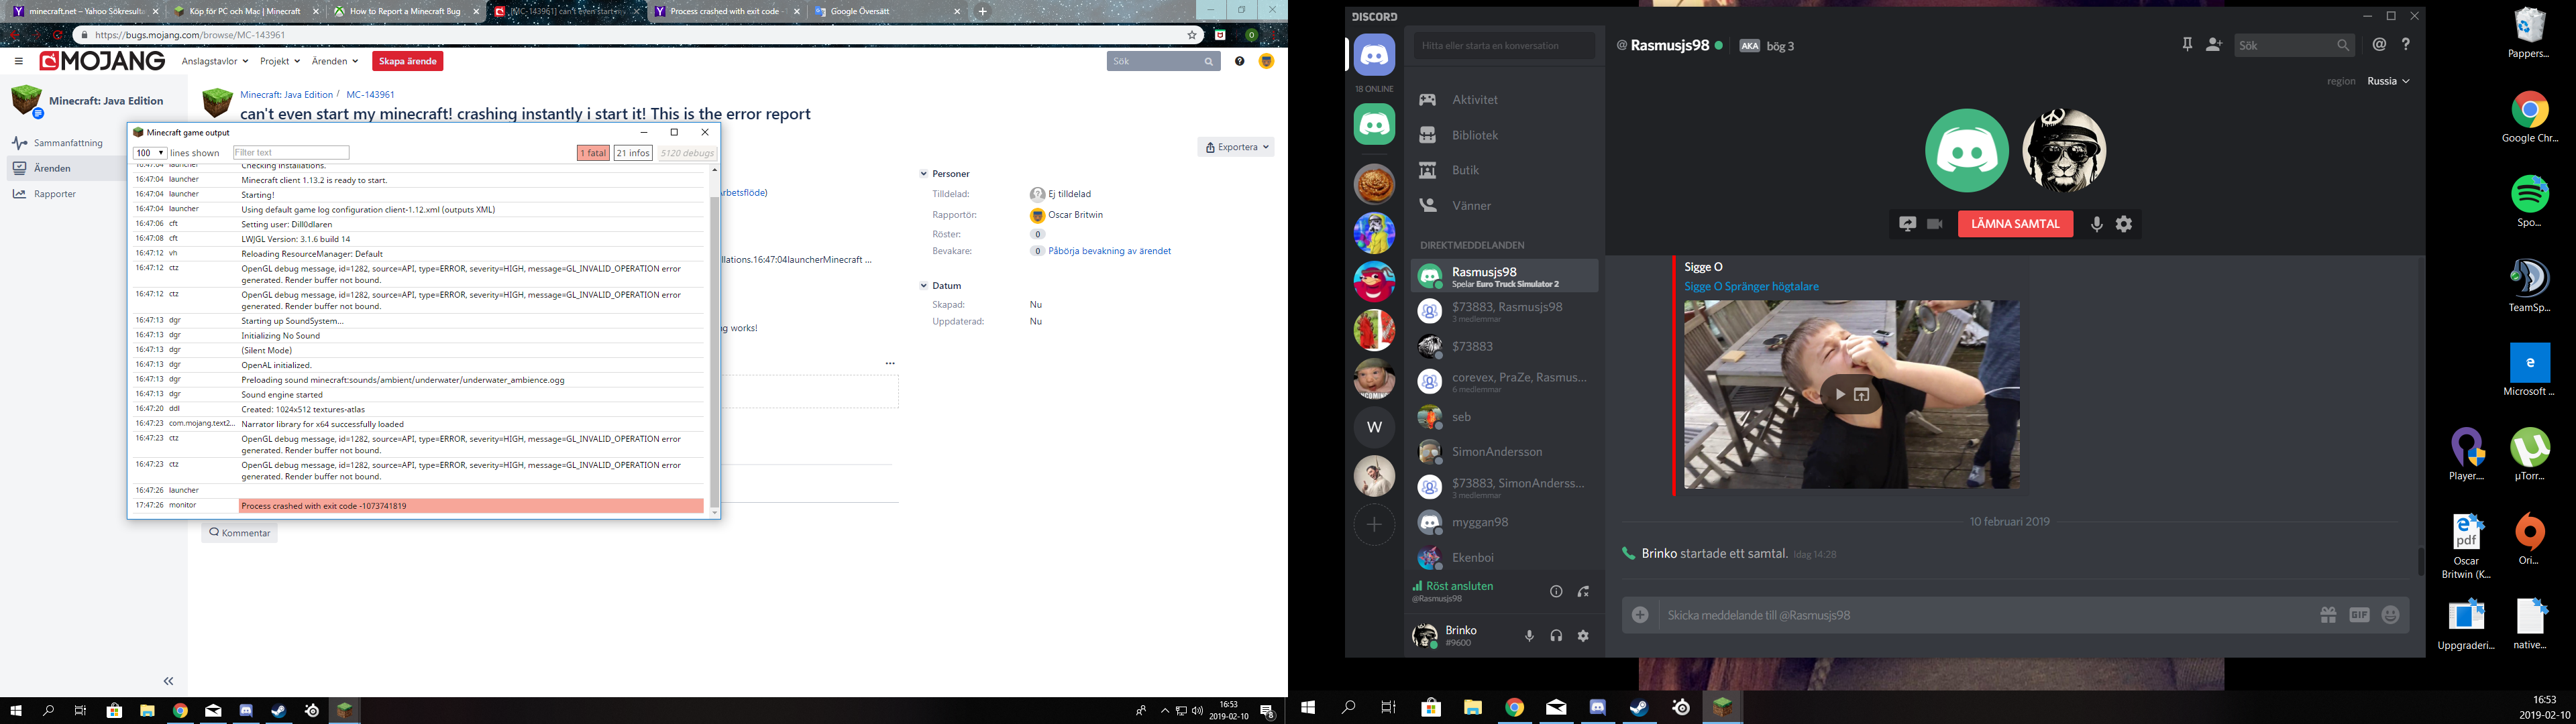Open the Exportera dropdown
Viewport: 2576px width, 724px height.
pos(1237,147)
